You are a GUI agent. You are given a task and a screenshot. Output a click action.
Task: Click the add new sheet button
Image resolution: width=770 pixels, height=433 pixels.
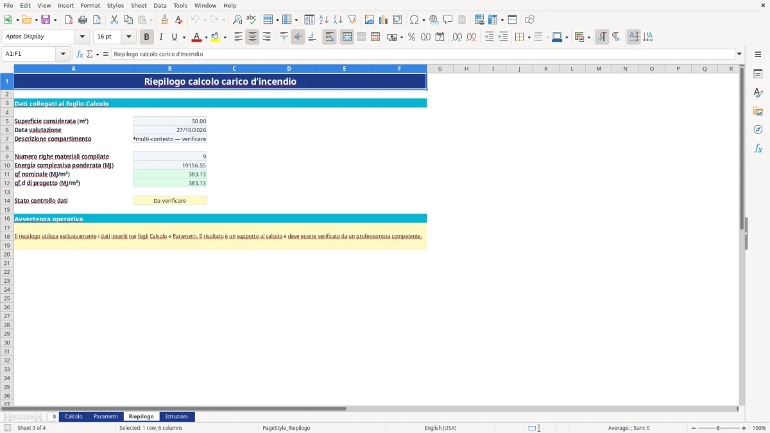click(54, 417)
